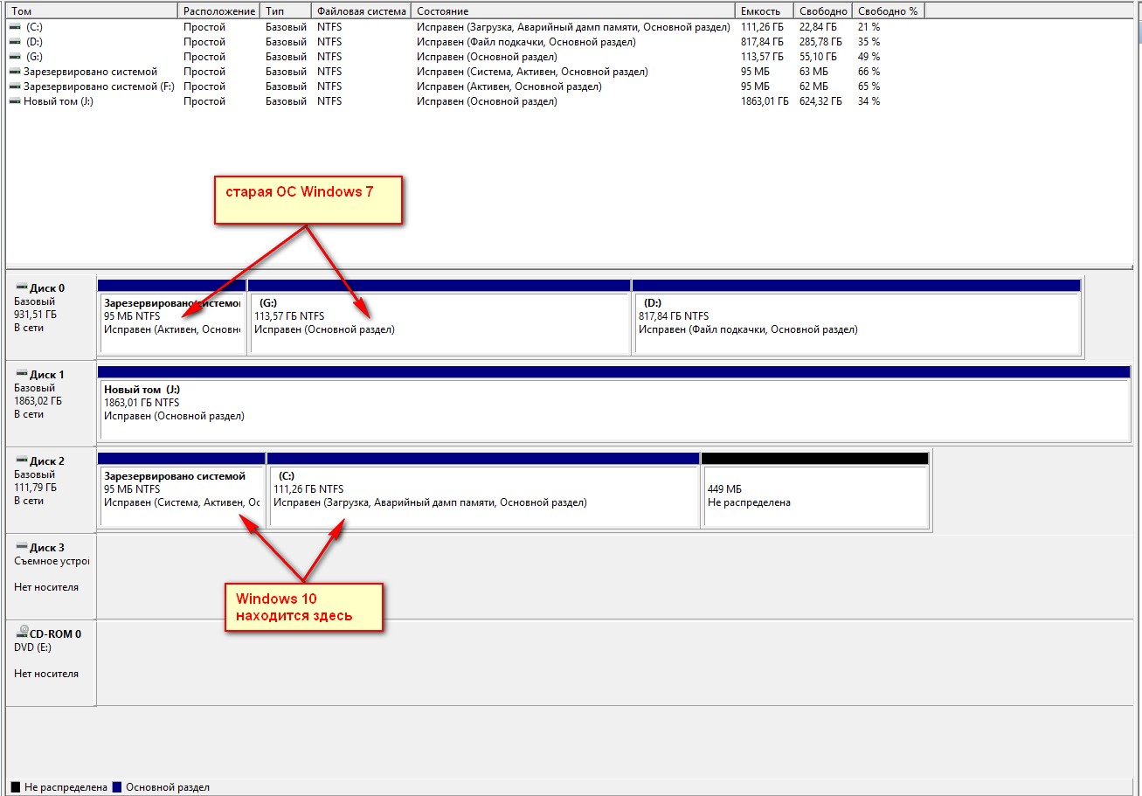Click the Не распределена legend label

click(66, 787)
